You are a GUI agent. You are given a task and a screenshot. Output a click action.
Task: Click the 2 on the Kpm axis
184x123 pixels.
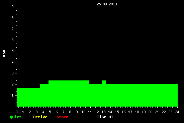(x=13, y=84)
